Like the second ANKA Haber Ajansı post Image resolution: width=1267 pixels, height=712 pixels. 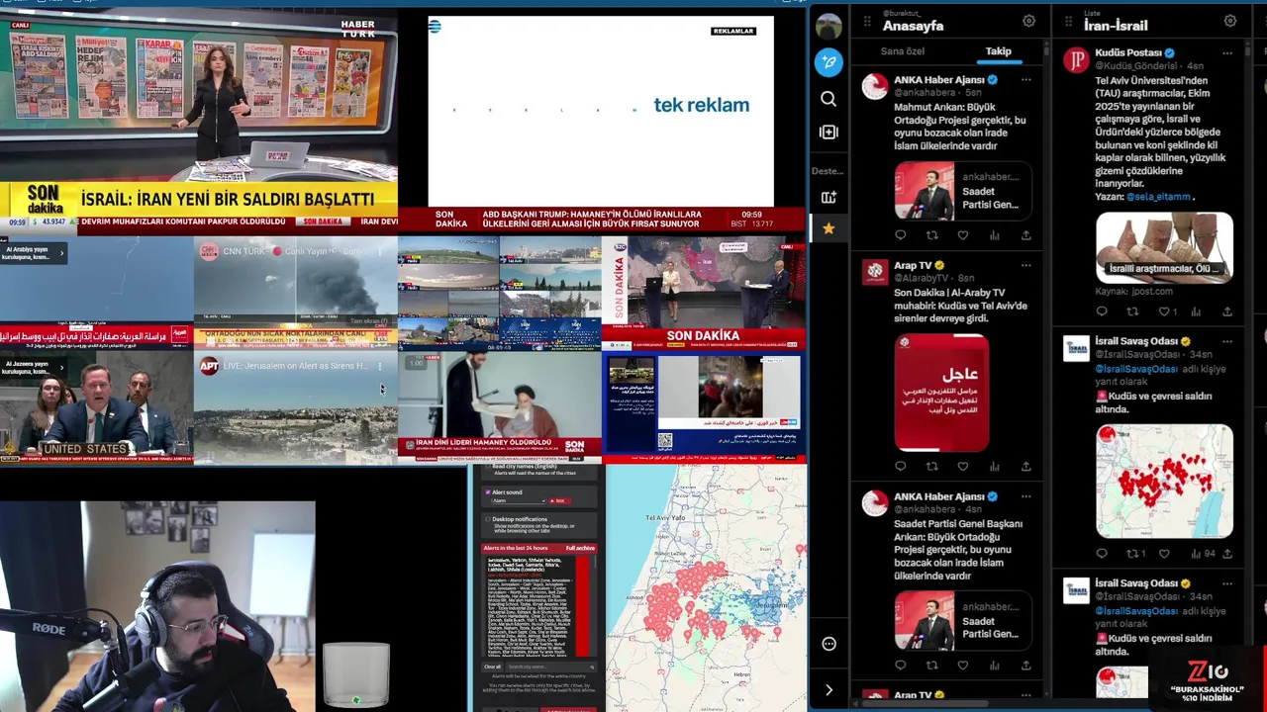tap(962, 666)
